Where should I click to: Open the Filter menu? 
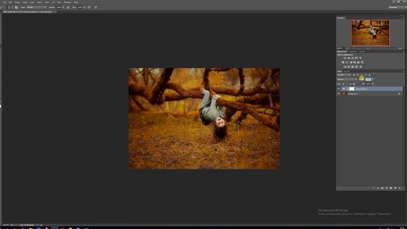pyautogui.click(x=47, y=3)
